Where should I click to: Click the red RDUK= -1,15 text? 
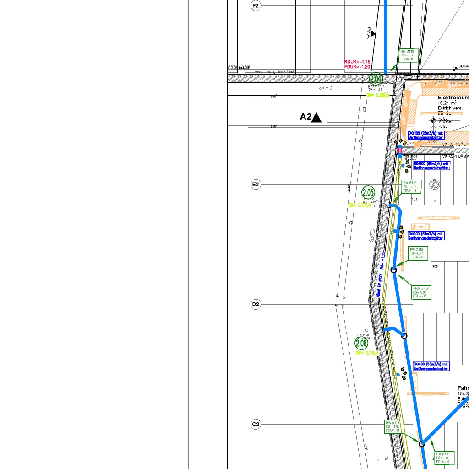[357, 62]
